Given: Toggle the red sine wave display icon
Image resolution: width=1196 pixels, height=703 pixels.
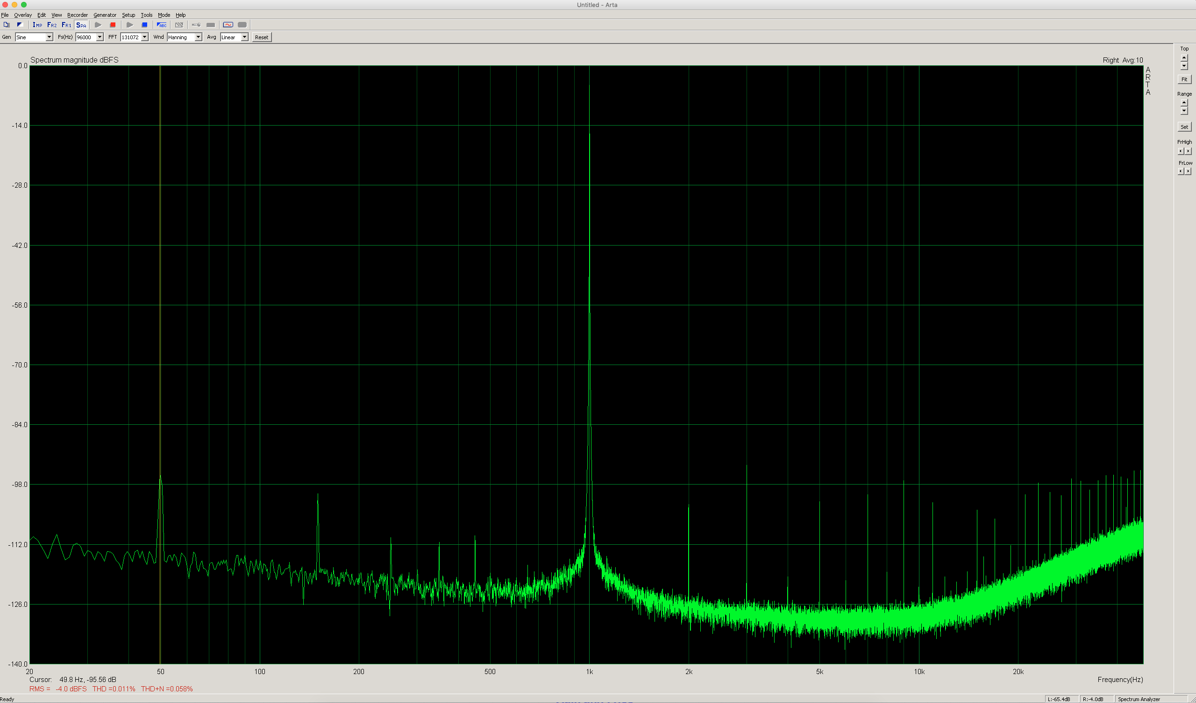Looking at the screenshot, I should 228,25.
